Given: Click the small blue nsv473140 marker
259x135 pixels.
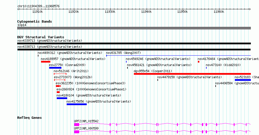Looking at the screenshot, I should coord(206,68).
